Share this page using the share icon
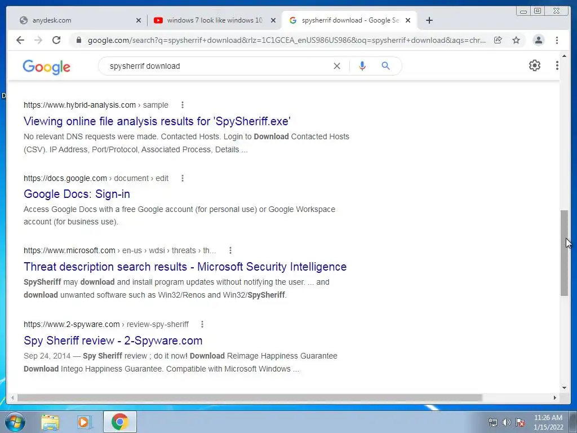The image size is (577, 433). click(x=498, y=40)
